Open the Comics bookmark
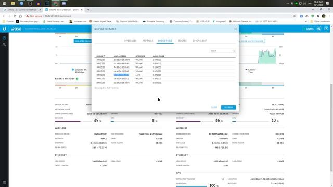Screen dimensions: 333x187 click(x=8, y=21)
